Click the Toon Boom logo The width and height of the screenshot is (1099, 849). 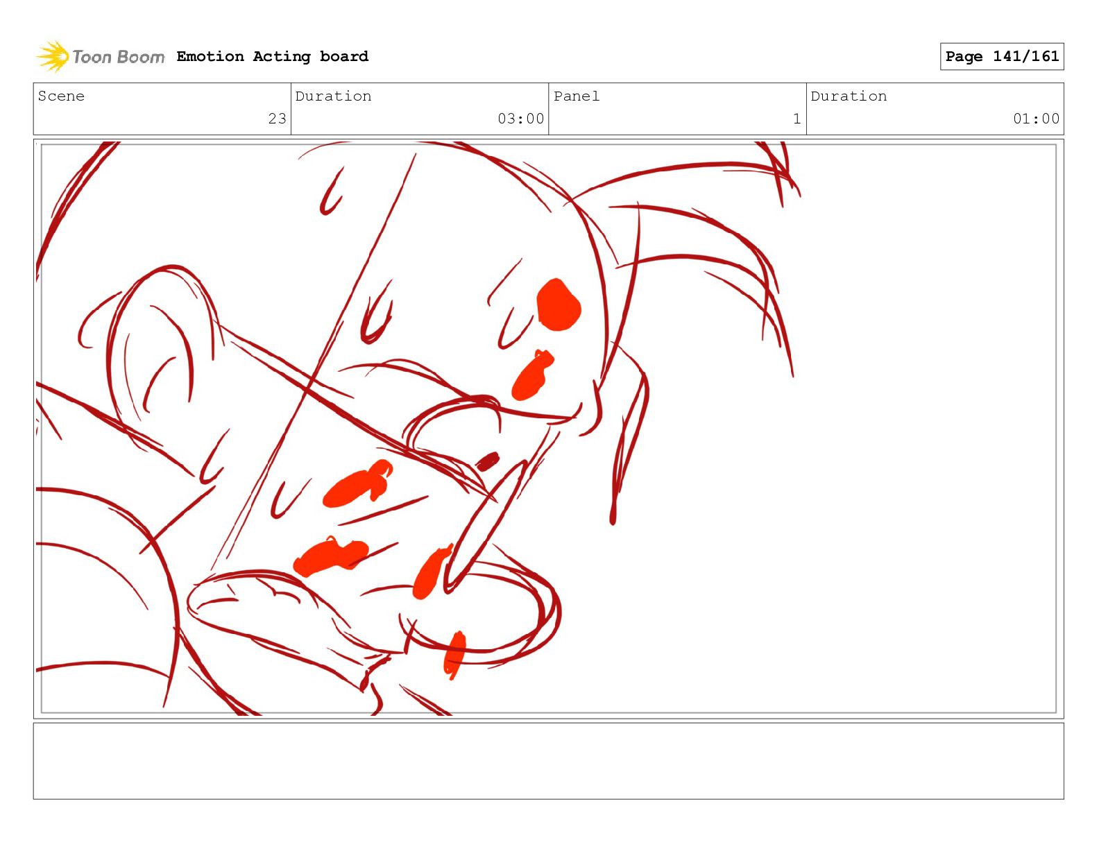pyautogui.click(x=101, y=56)
